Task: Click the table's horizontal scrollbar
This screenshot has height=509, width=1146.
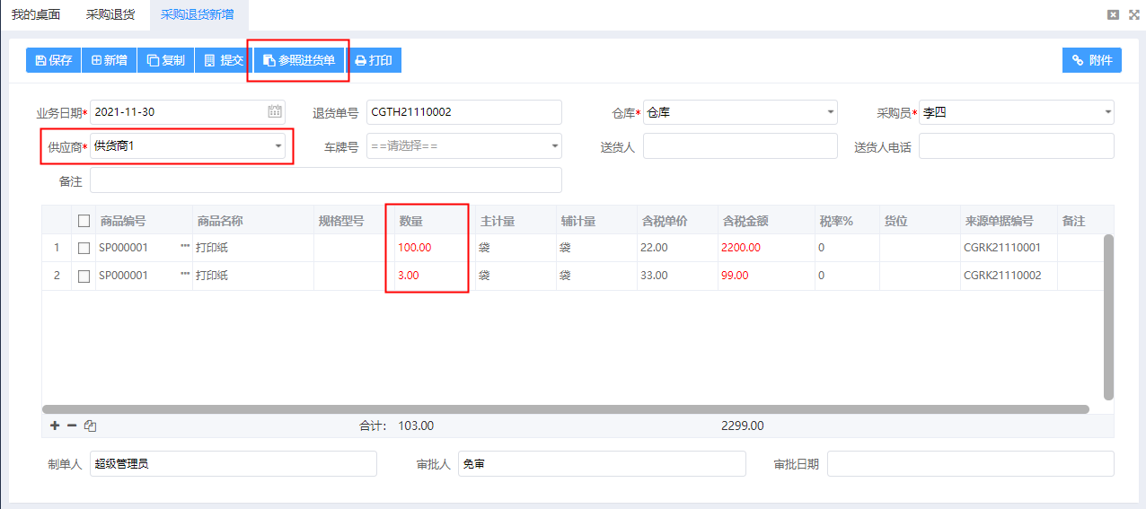Action: (x=566, y=409)
